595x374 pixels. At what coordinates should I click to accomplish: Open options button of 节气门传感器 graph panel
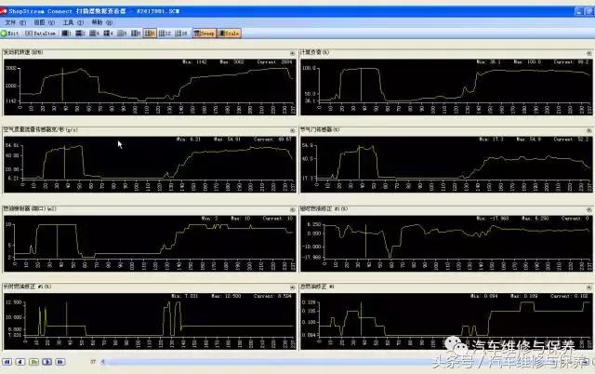(x=588, y=130)
